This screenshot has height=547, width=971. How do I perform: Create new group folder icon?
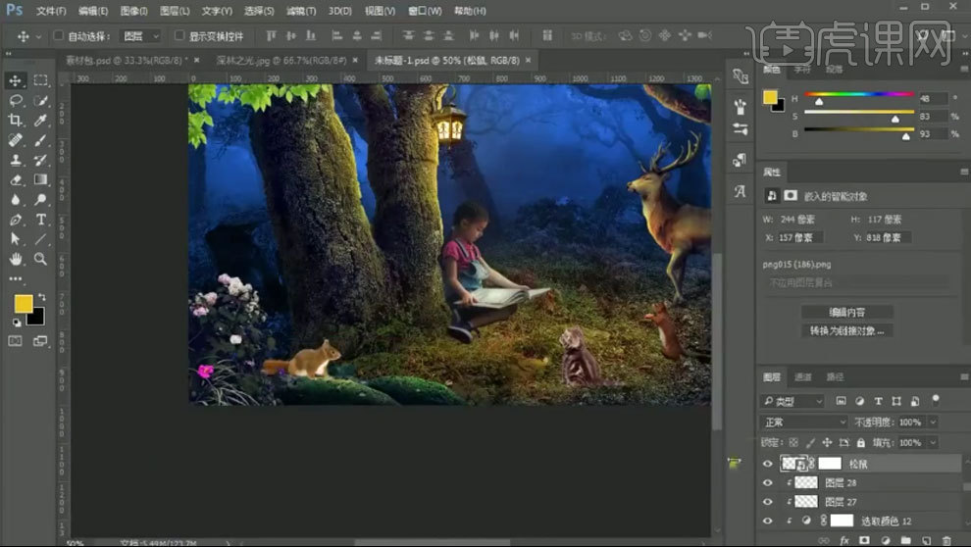[x=905, y=540]
